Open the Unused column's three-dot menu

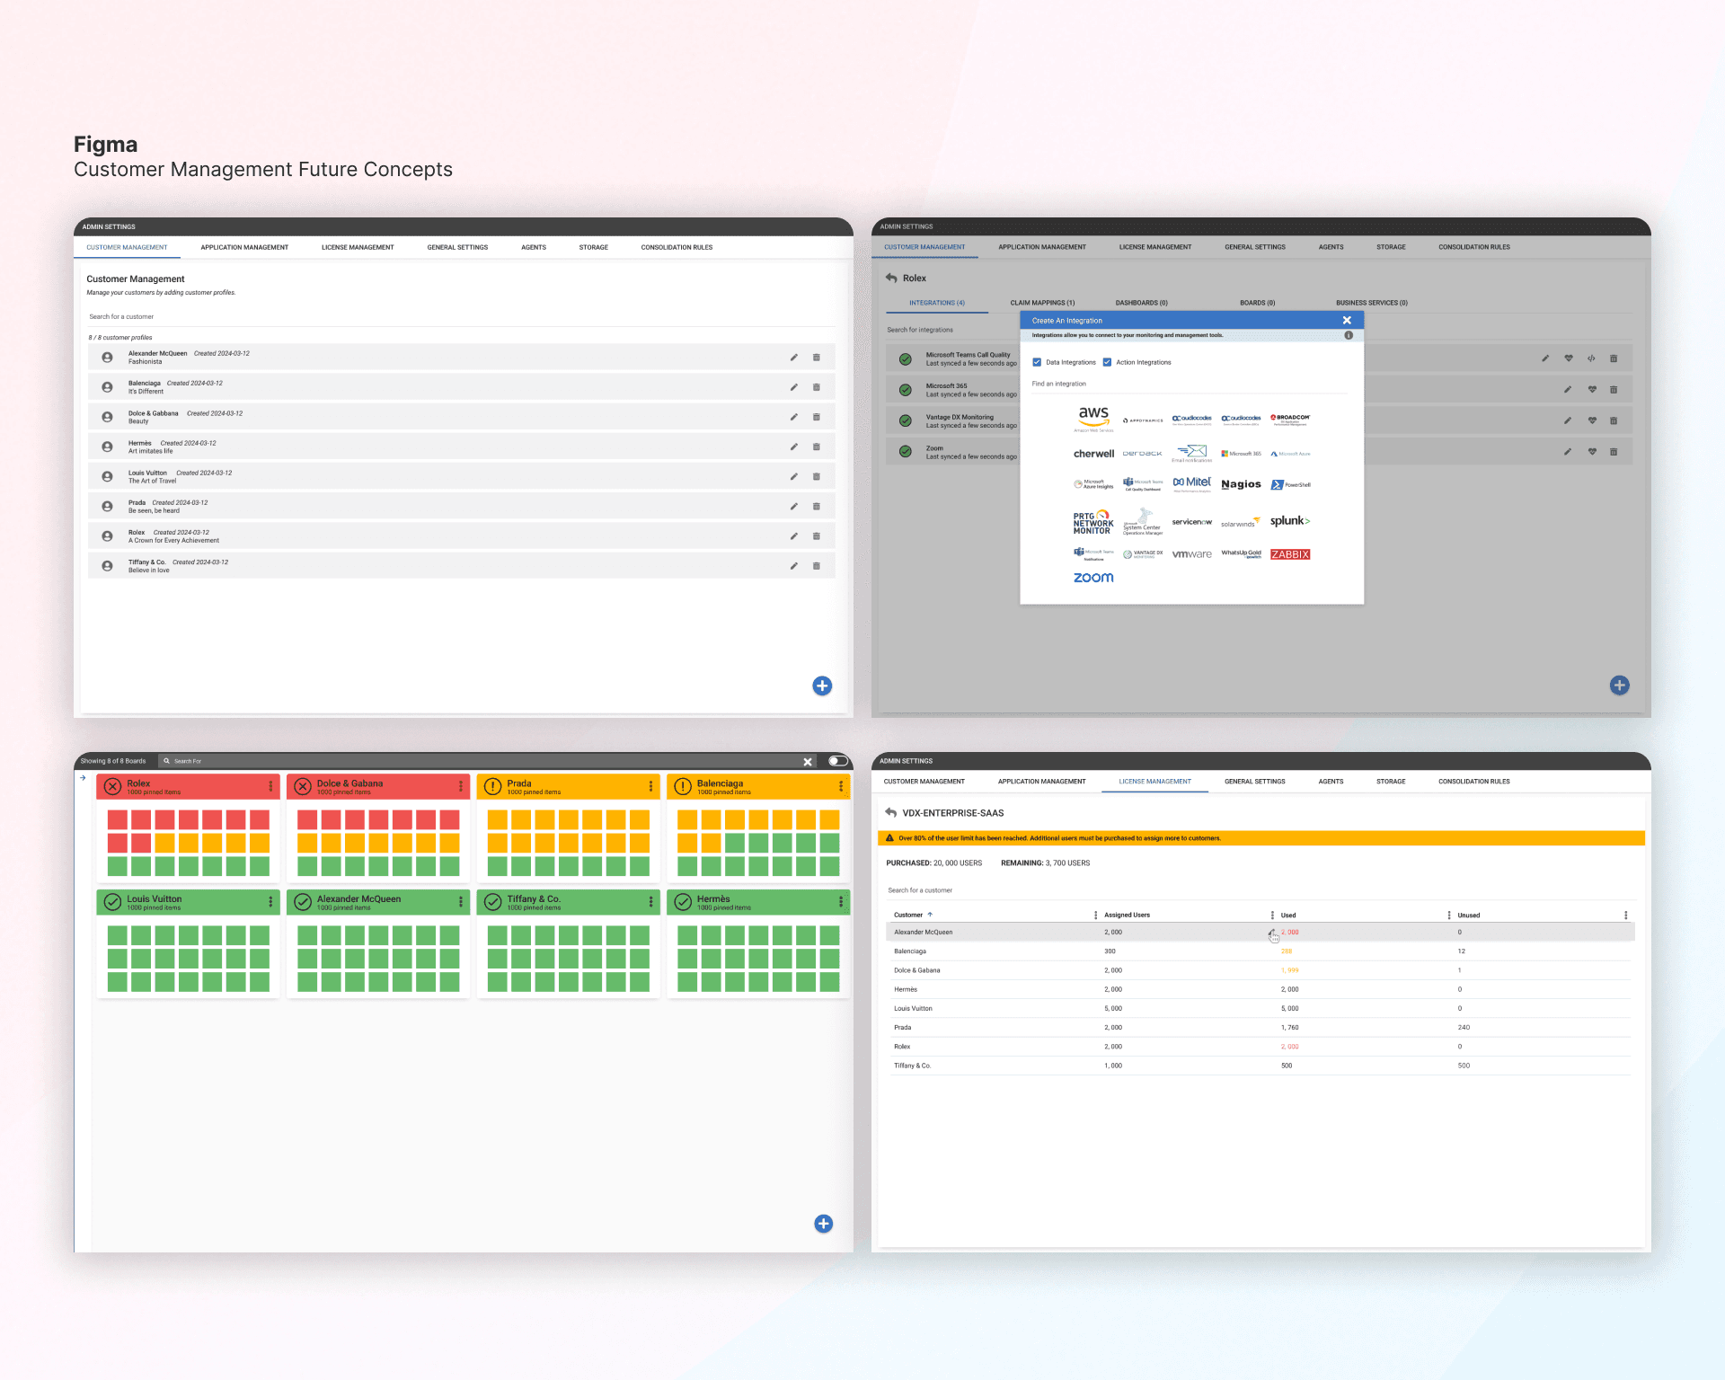1625,916
